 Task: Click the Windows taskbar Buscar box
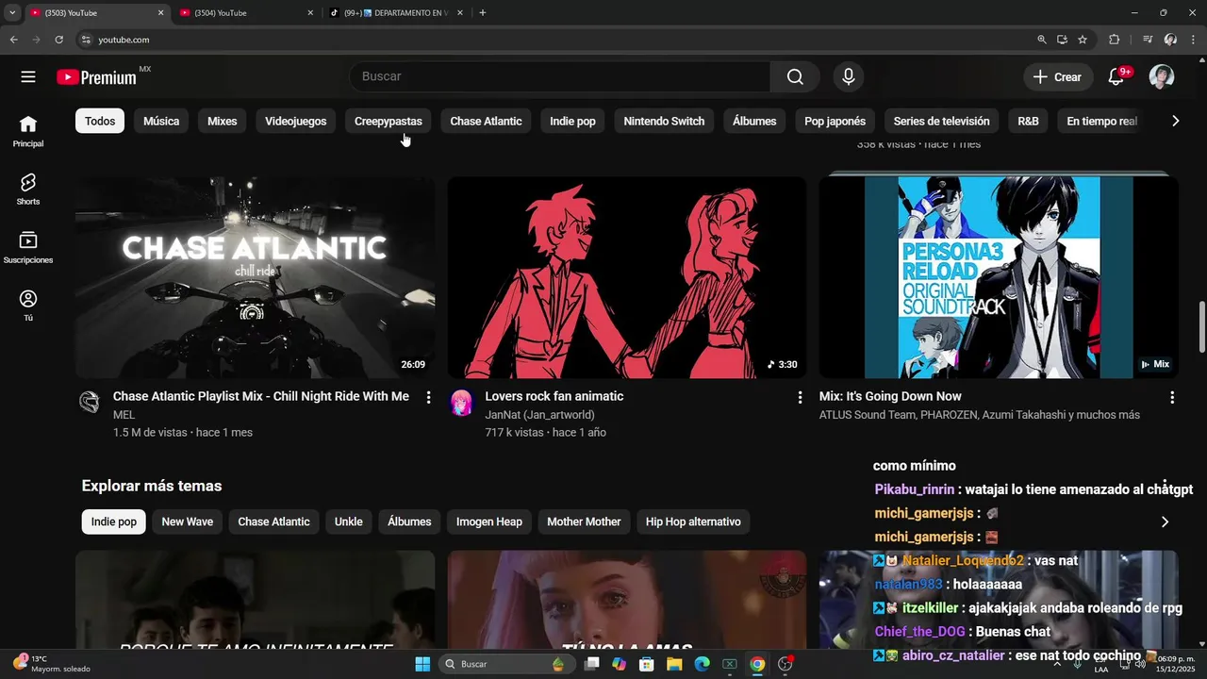(x=505, y=664)
